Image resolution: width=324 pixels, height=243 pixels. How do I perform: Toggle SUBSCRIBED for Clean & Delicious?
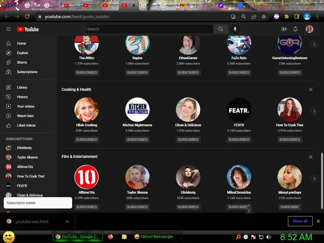click(188, 140)
